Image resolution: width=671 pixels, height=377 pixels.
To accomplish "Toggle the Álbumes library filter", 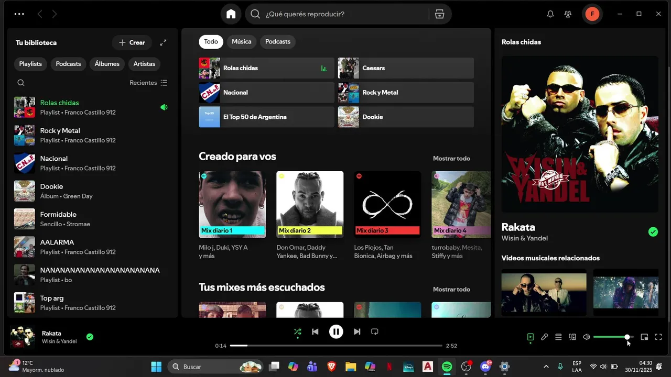I will coord(107,64).
